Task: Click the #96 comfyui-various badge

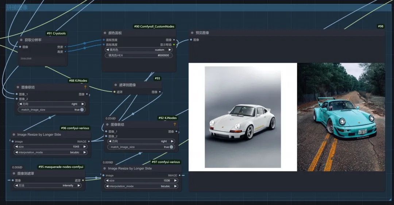Action: pos(75,128)
